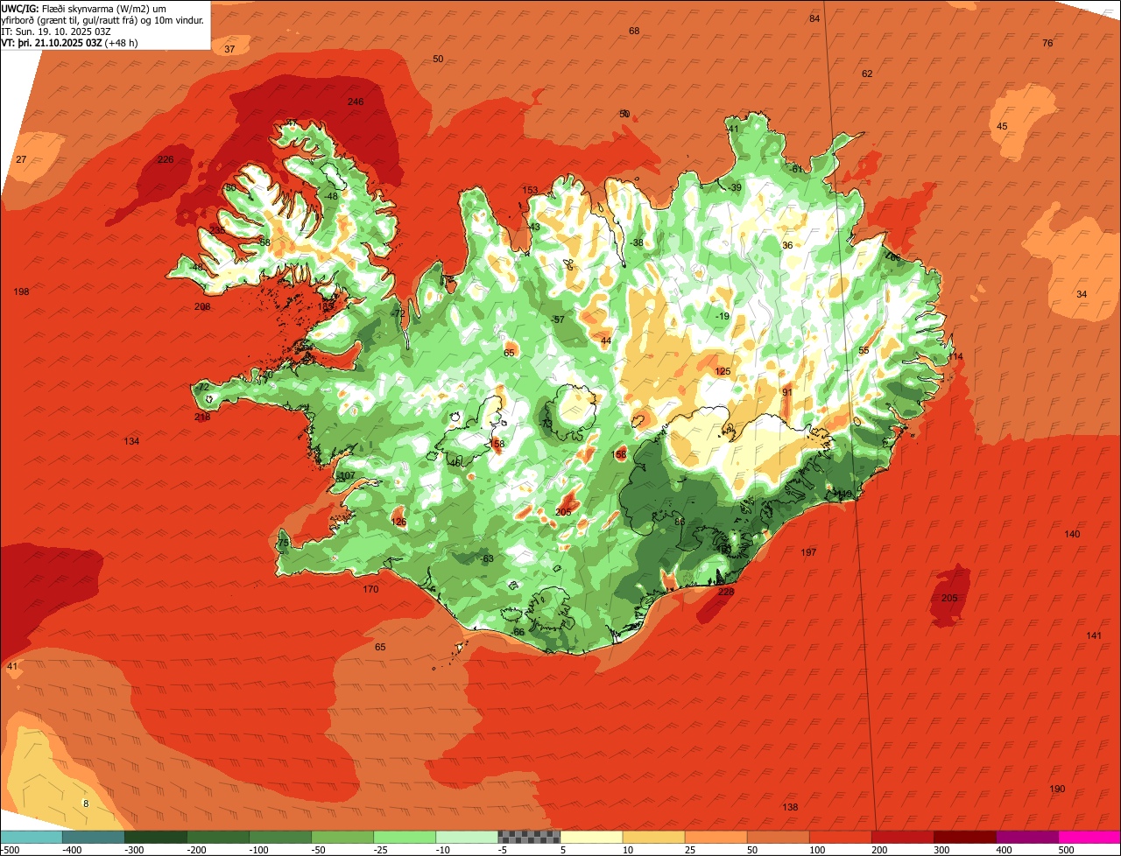Viewport: 1121px width, 856px height.
Task: Click the map value 141
Action: (x=1094, y=635)
